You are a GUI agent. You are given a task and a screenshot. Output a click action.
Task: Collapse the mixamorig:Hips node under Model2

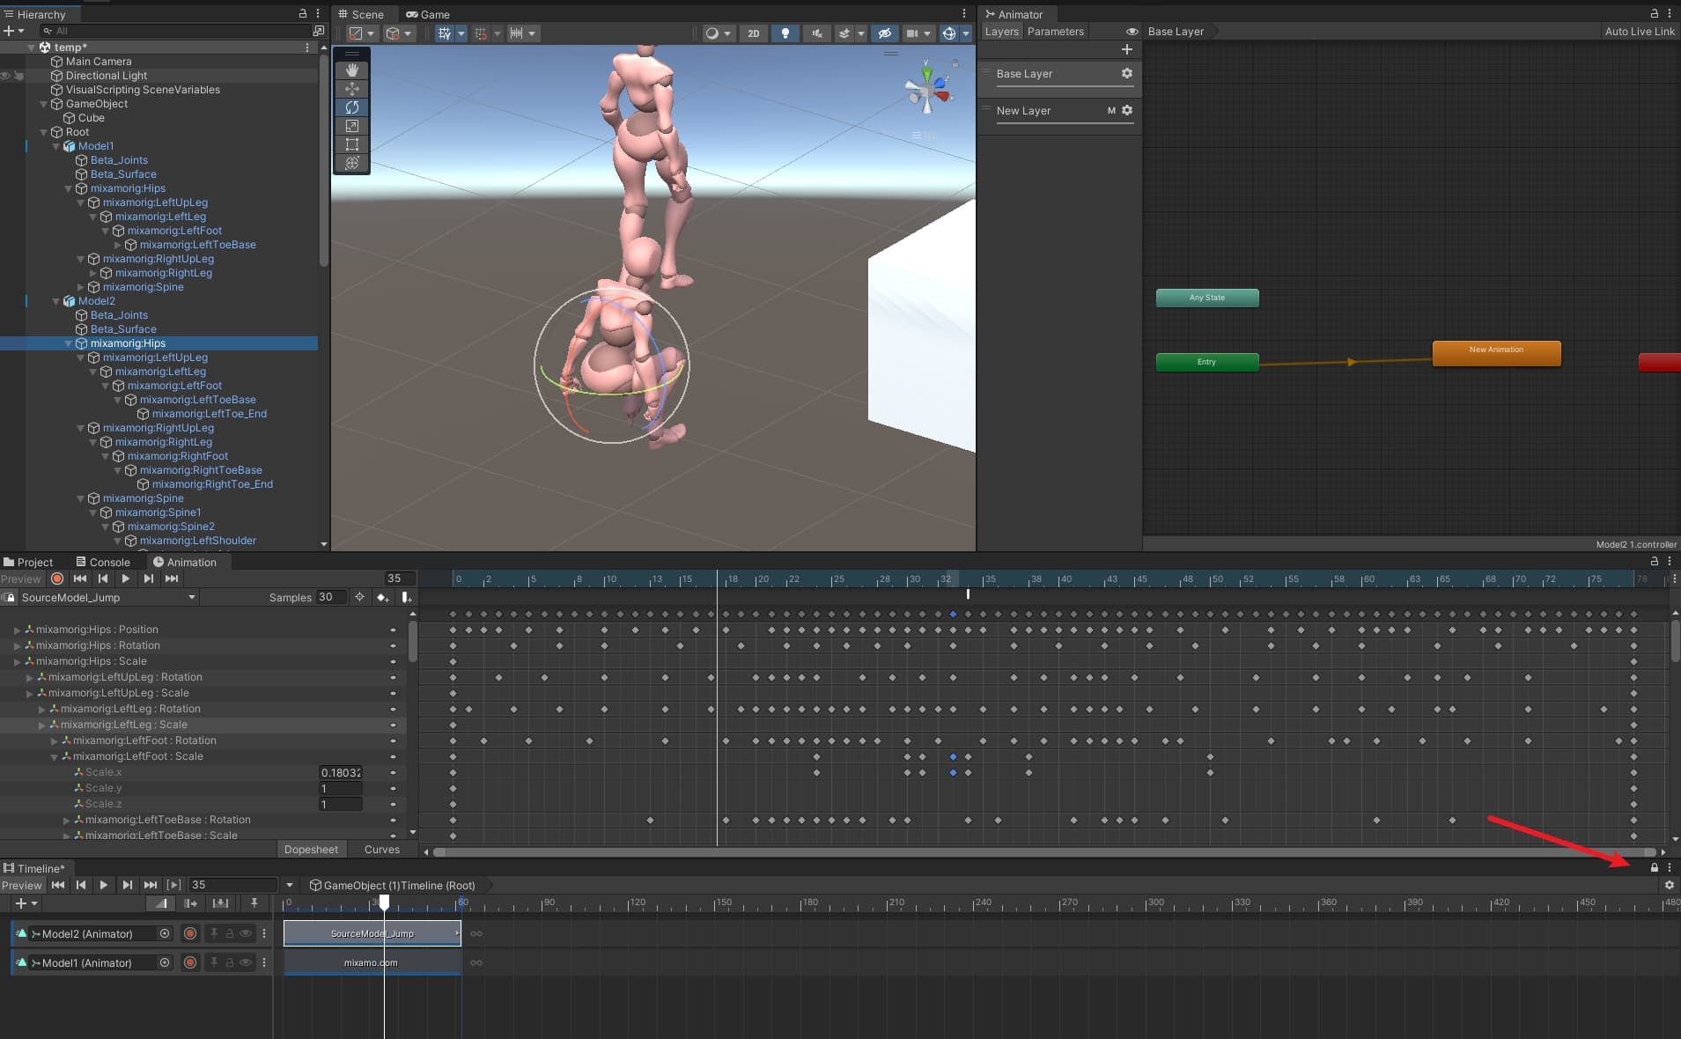click(x=67, y=343)
